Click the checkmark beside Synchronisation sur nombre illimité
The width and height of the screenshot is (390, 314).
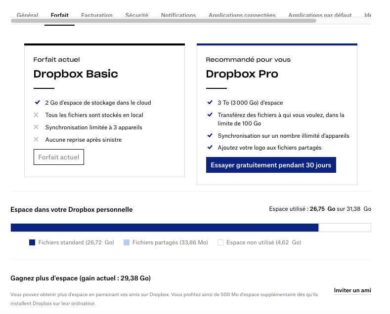(210, 135)
